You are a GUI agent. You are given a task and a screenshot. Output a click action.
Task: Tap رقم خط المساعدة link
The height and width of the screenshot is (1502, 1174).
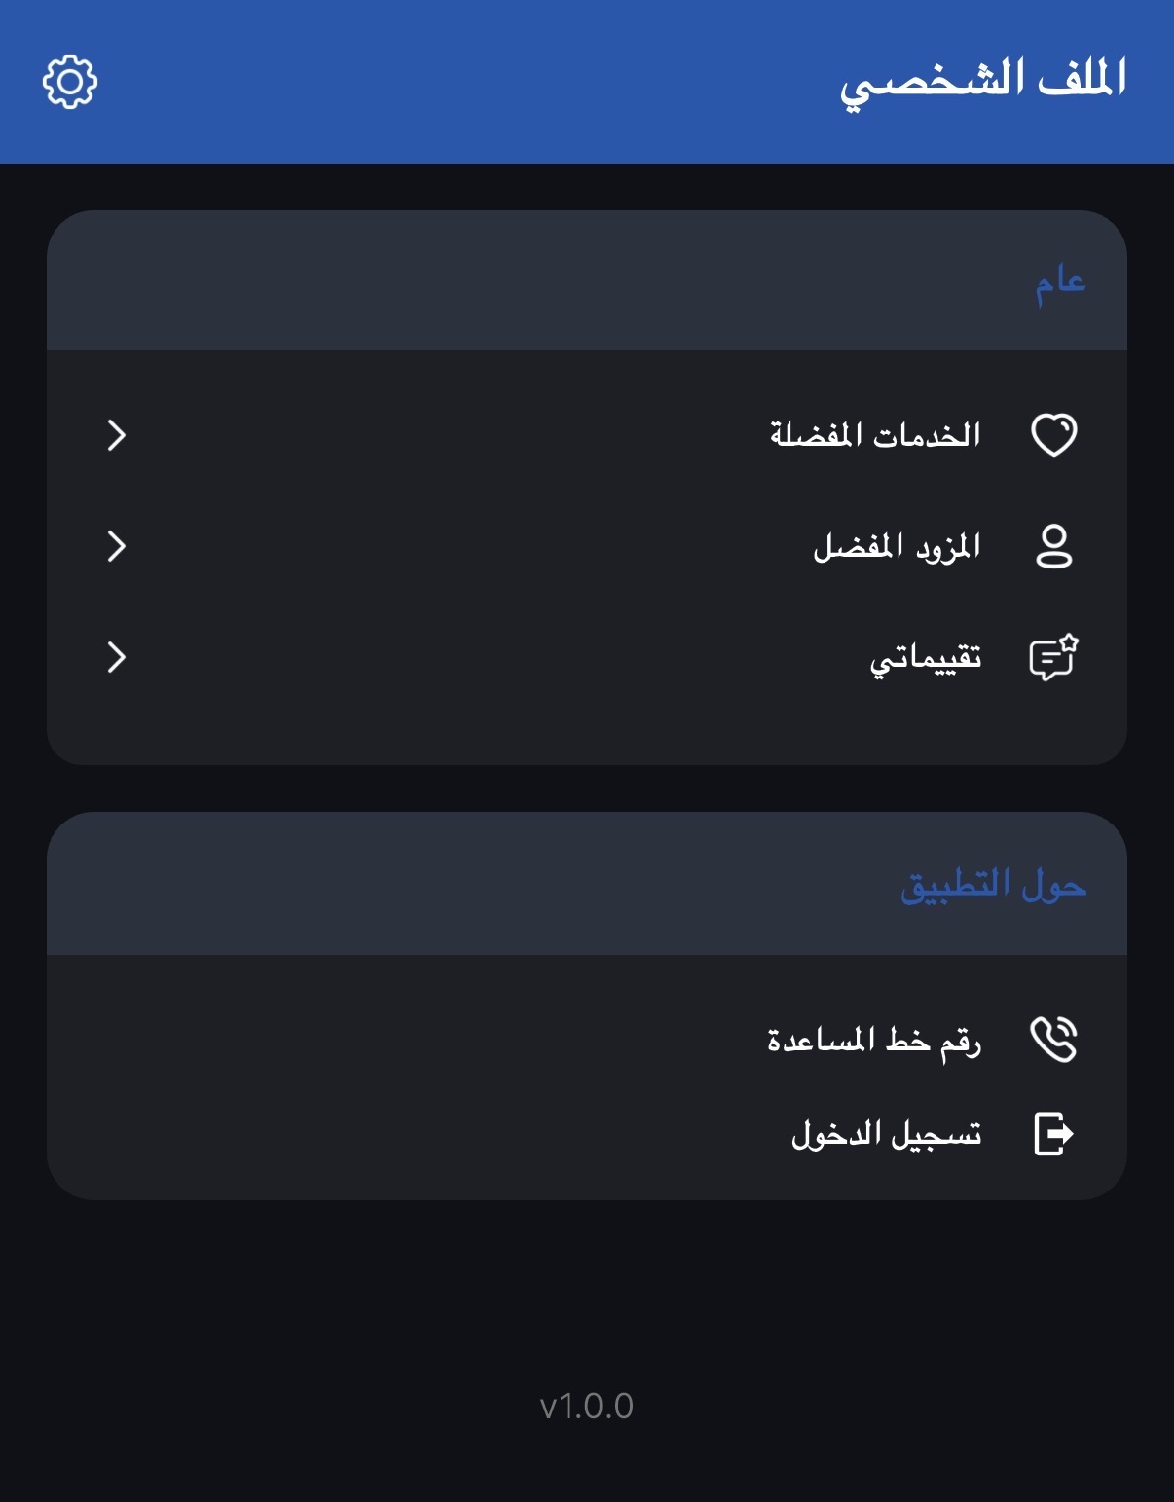click(x=873, y=1040)
